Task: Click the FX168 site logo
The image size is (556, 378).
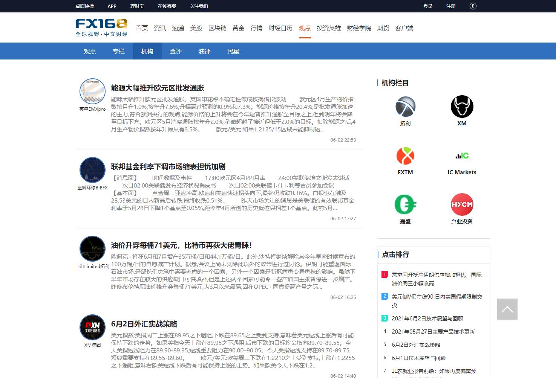Action: click(x=101, y=27)
